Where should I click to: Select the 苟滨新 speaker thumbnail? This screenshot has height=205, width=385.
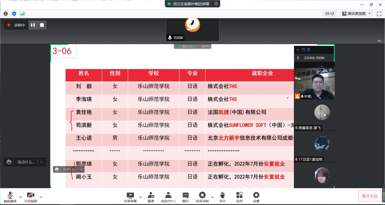(x=192, y=29)
